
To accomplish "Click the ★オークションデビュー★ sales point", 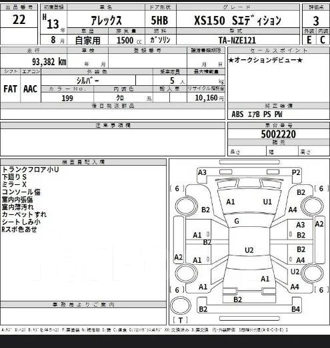I will pos(265,60).
